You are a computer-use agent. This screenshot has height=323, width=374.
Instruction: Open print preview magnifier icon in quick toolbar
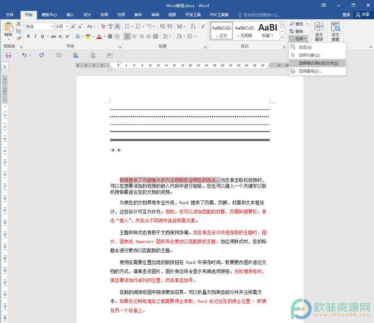(x=93, y=55)
